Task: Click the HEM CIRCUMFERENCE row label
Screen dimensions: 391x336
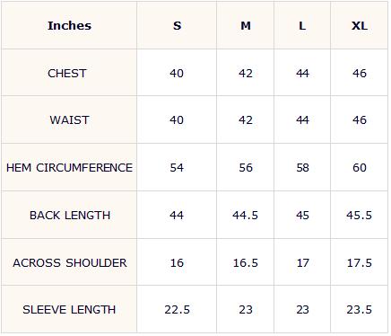Action: 69,168
